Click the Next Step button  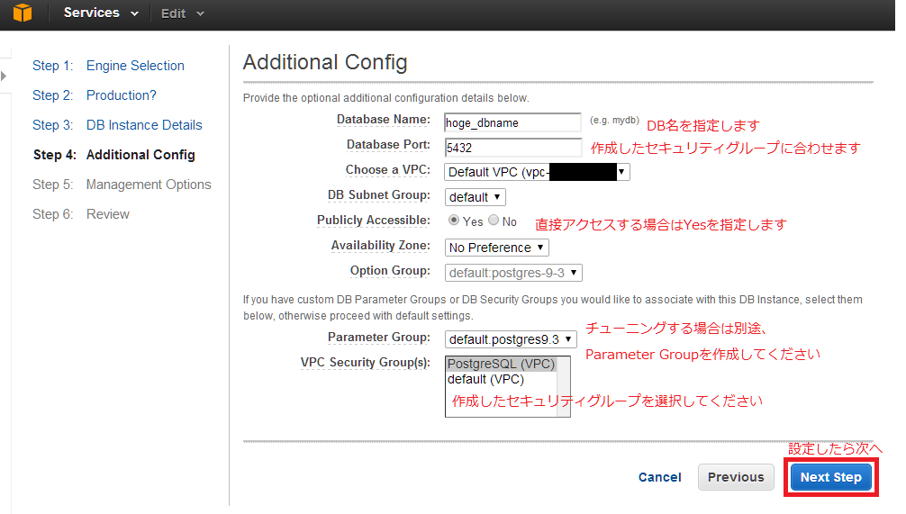click(x=830, y=477)
